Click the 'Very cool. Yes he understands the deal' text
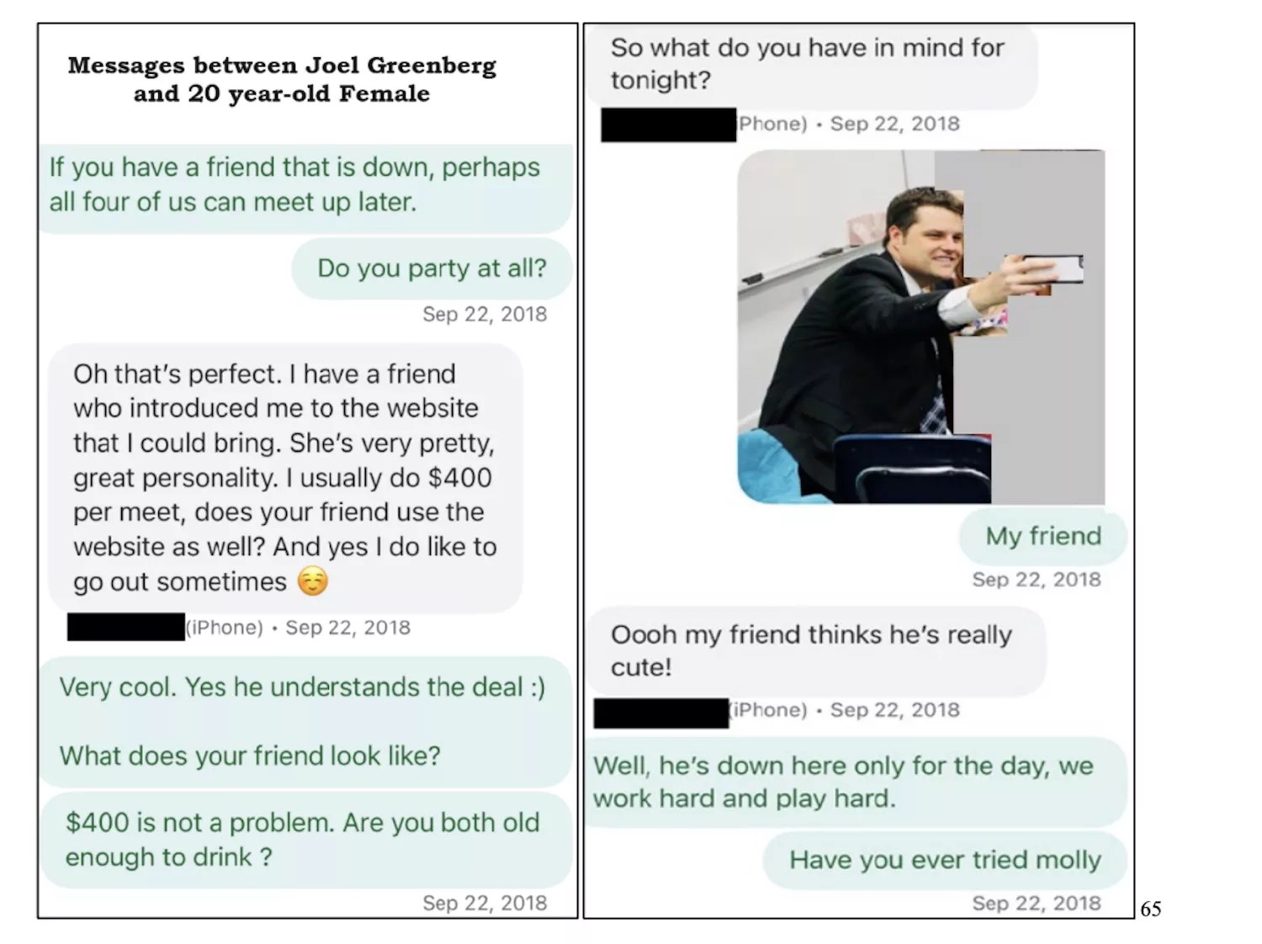The height and width of the screenshot is (944, 1262). [x=302, y=687]
